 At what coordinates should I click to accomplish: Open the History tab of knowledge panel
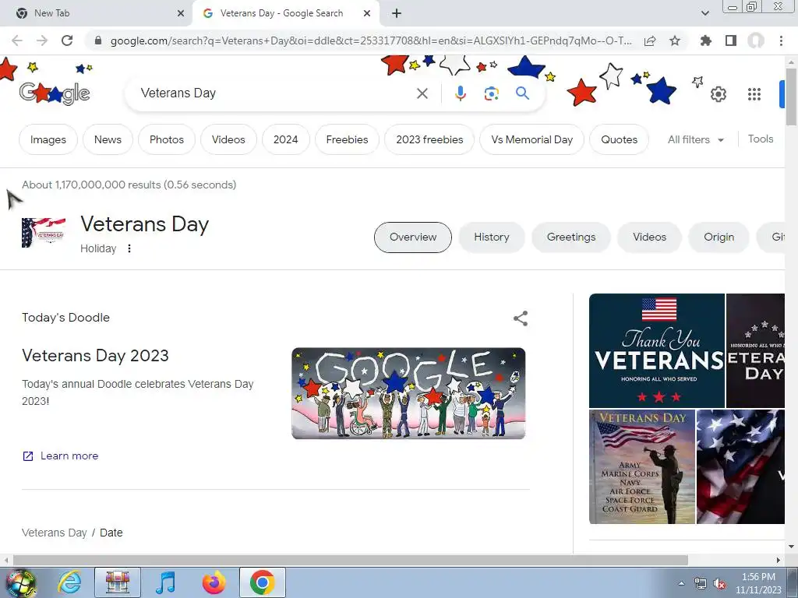tap(492, 237)
